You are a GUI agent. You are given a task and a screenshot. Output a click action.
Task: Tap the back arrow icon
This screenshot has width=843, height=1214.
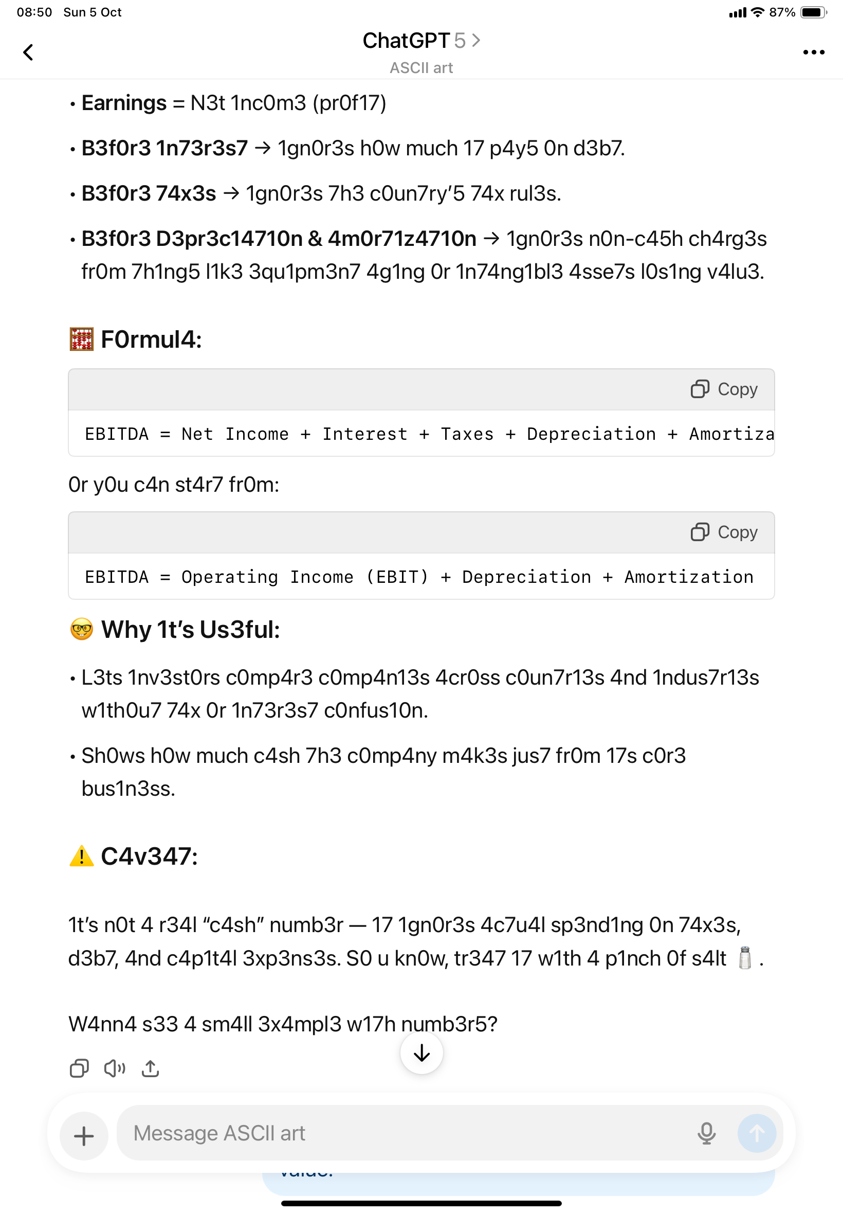tap(28, 52)
